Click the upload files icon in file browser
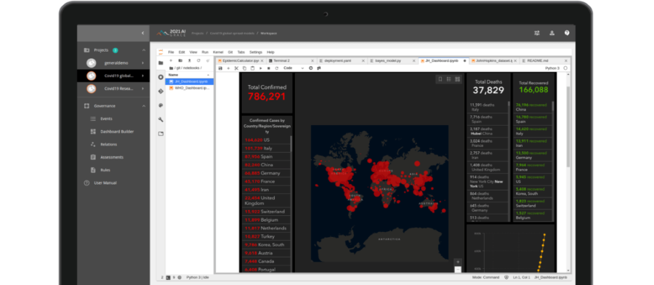The width and height of the screenshot is (654, 285). coord(190,60)
